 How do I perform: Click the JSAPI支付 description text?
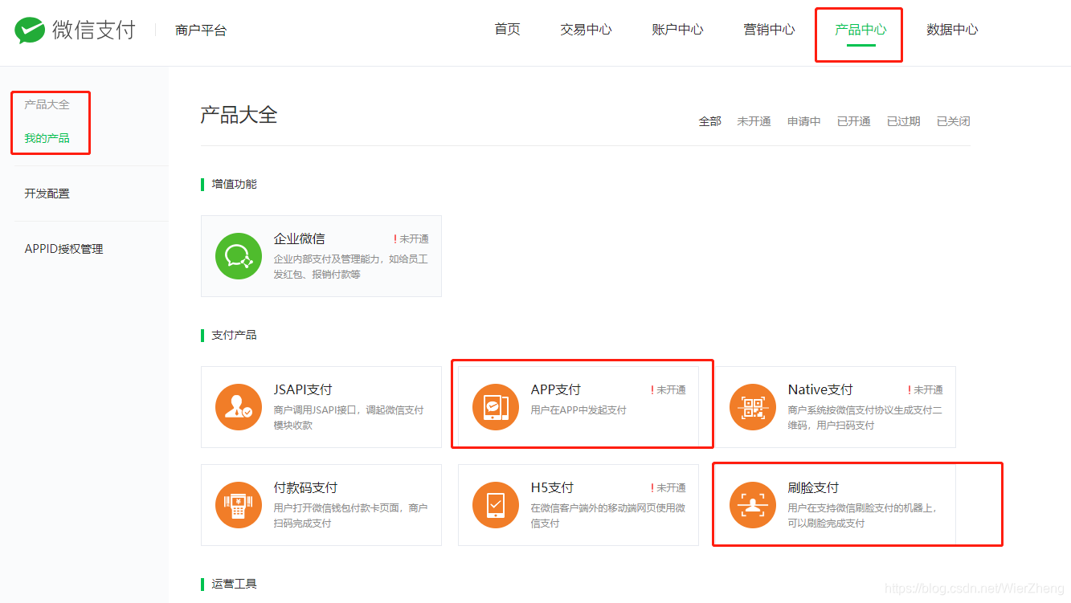(349, 418)
